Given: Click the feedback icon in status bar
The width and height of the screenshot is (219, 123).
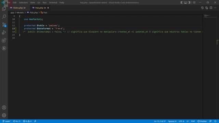Looking at the screenshot, I should click(210, 121).
